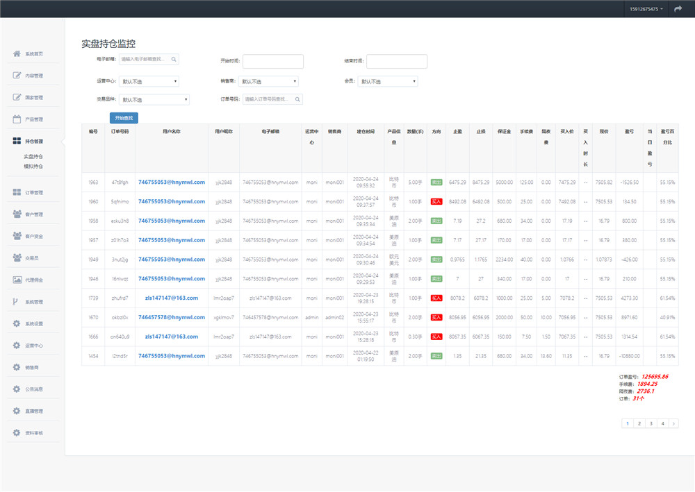Expand the 销售商 filter dropdown
The width and height of the screenshot is (695, 492).
268,81
